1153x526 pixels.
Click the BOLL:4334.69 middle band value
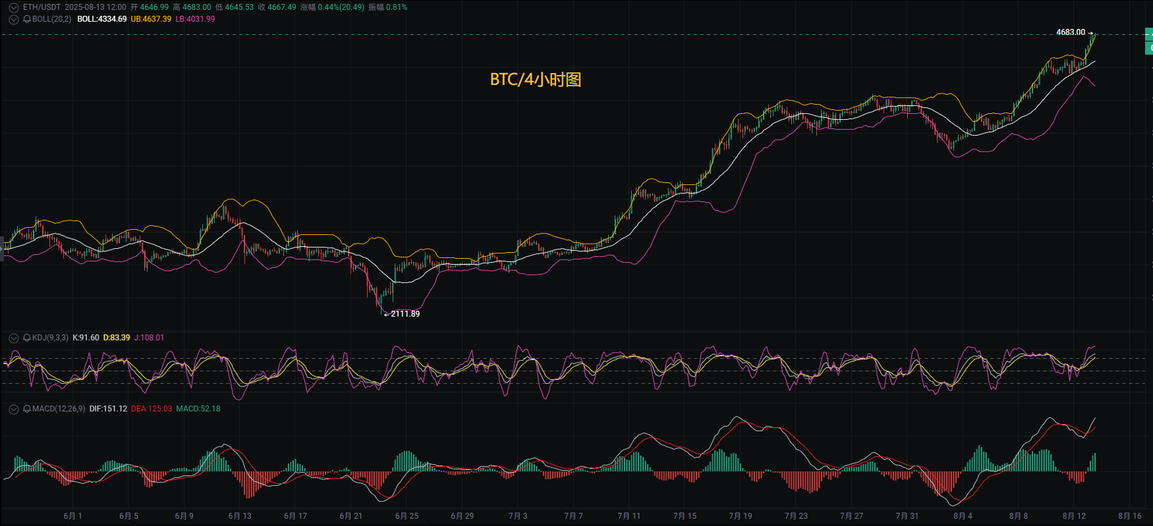coord(102,19)
